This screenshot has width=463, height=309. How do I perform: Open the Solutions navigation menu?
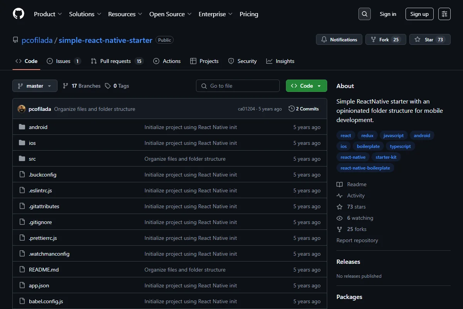click(85, 14)
